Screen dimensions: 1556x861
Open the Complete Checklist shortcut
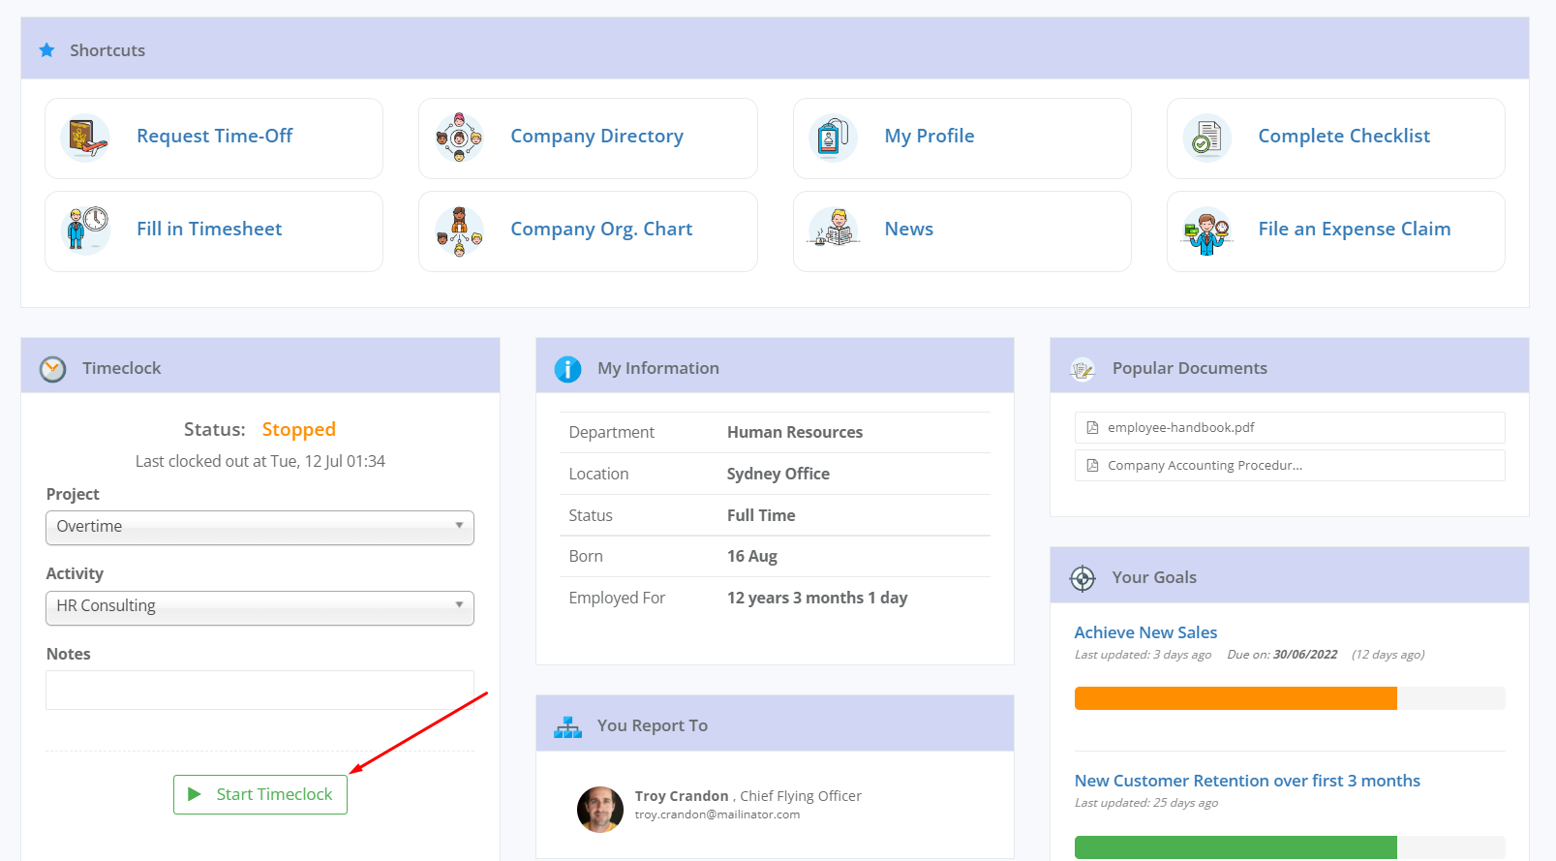pyautogui.click(x=1335, y=138)
